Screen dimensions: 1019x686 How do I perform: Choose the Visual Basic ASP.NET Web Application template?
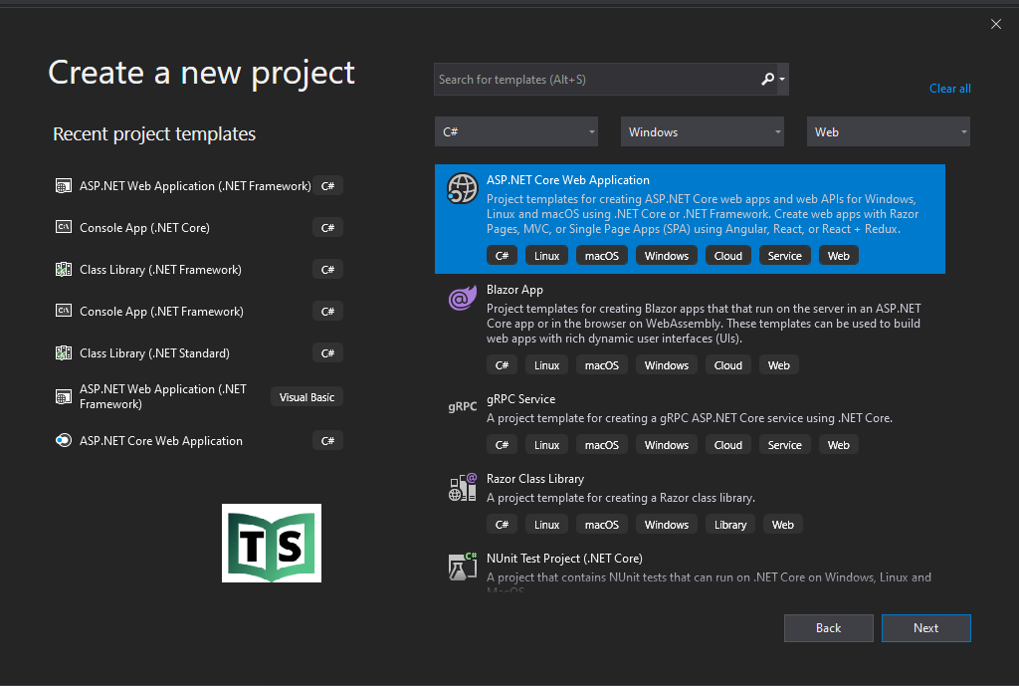[x=163, y=396]
